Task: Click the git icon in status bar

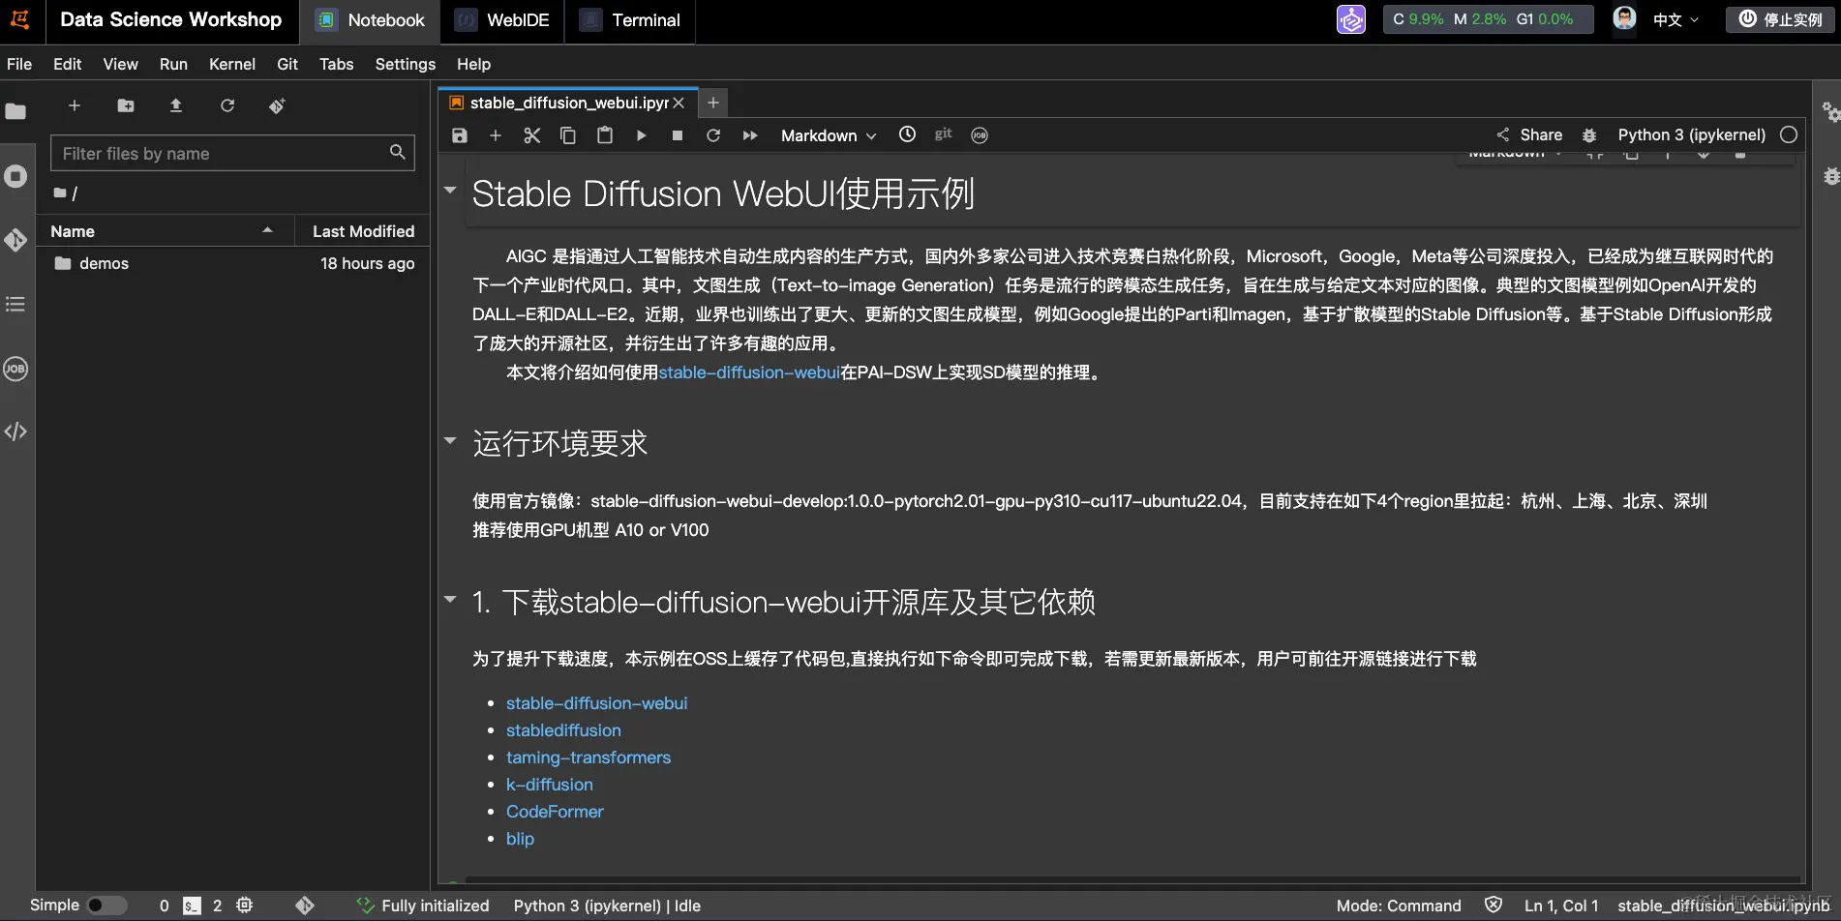Action: [x=305, y=906]
